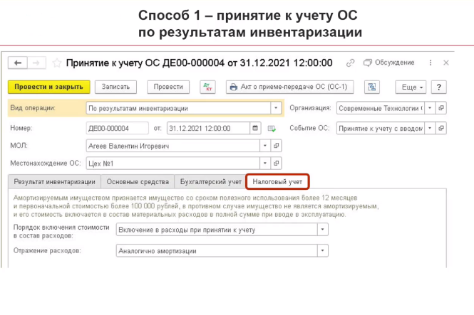This screenshot has width=474, height=315.
Task: Click the Аналогично амортизации field
Action: [217, 250]
